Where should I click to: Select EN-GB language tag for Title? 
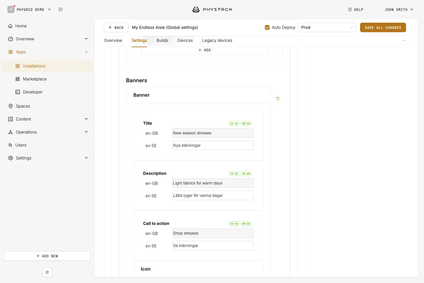coord(246,124)
